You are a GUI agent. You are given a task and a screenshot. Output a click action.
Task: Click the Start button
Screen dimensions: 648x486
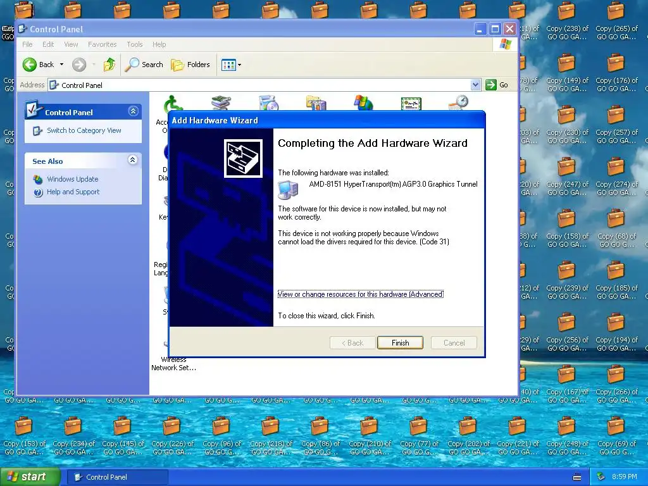tap(29, 477)
